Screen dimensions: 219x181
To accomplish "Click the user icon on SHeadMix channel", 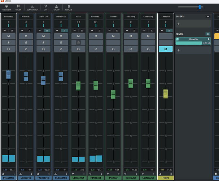I will tap(30, 30).
